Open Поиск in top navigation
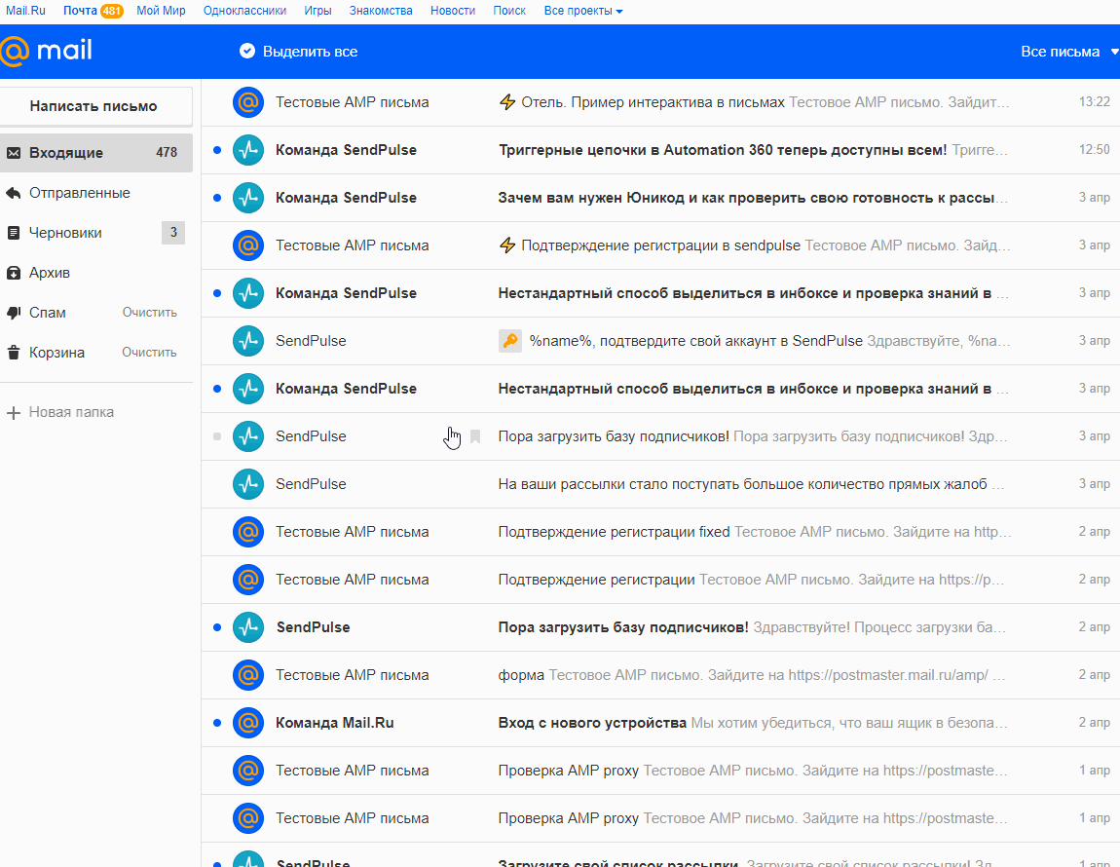 (509, 11)
